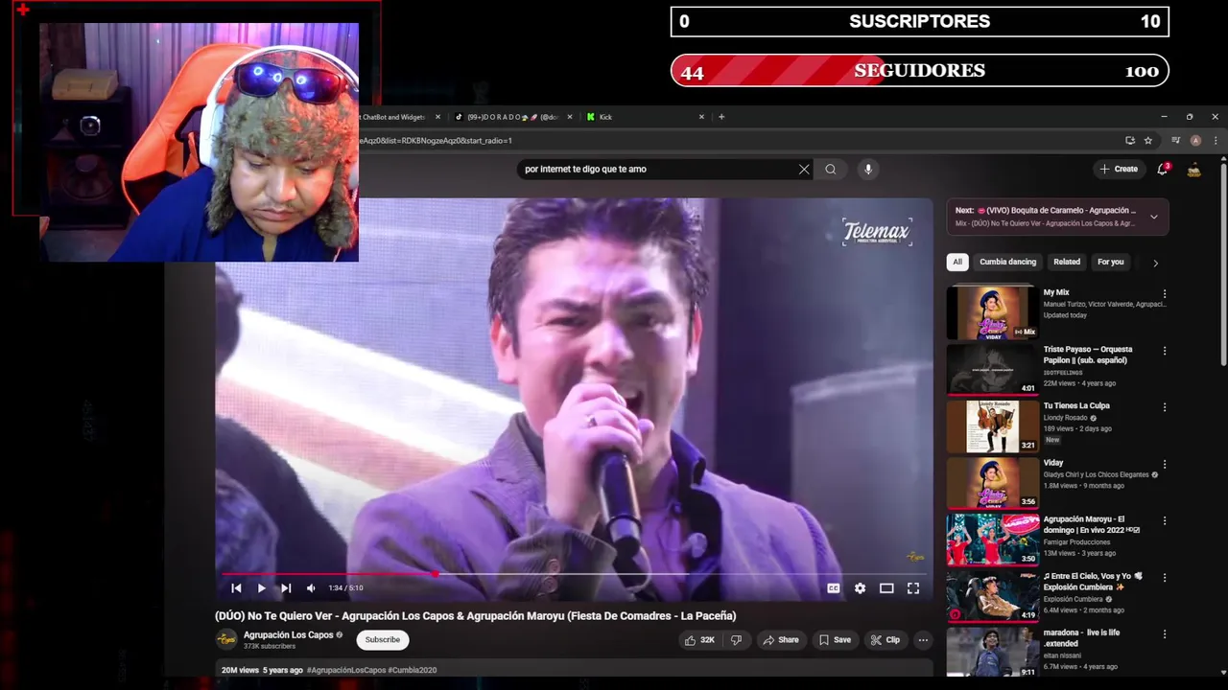Skip to the previous video
This screenshot has height=690, width=1228.
(x=236, y=588)
